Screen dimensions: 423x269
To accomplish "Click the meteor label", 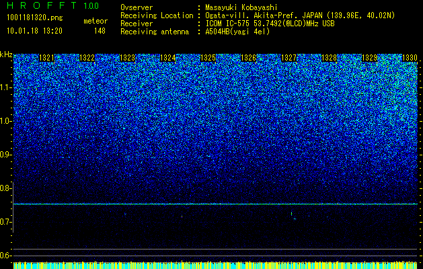I will point(95,21).
